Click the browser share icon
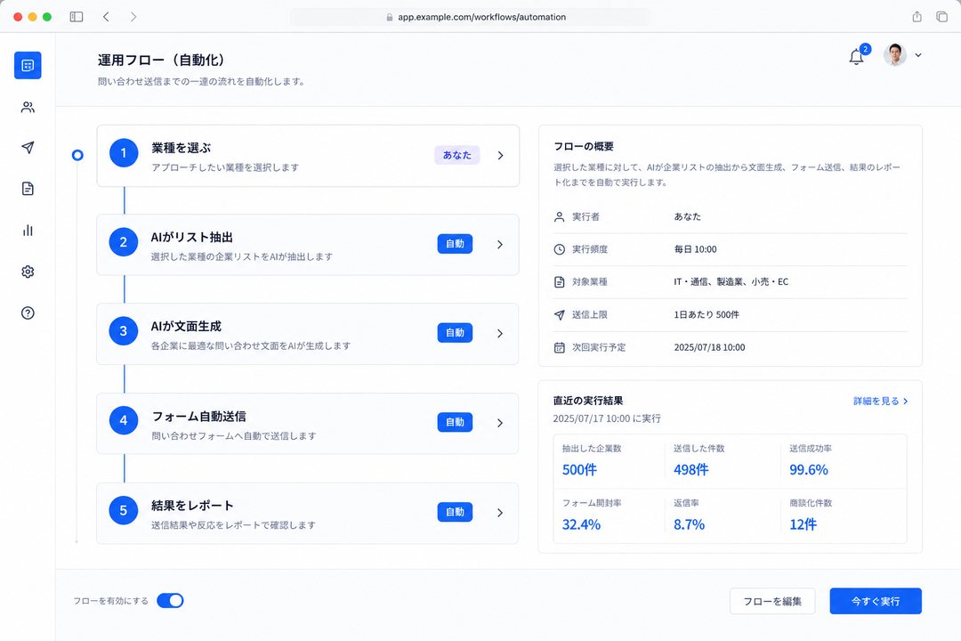This screenshot has width=961, height=641. pyautogui.click(x=917, y=17)
